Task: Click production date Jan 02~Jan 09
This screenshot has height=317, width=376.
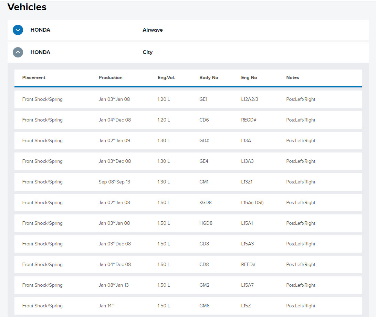Action: [114, 140]
